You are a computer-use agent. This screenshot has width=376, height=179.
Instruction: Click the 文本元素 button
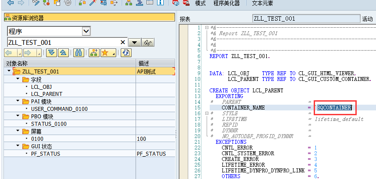point(262,4)
